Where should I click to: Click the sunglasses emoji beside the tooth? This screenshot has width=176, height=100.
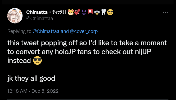click(x=110, y=12)
